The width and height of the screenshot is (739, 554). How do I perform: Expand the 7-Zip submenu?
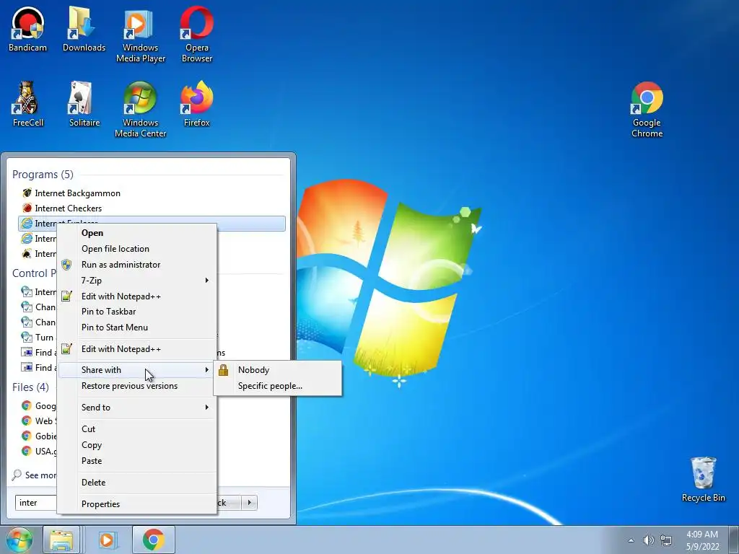pyautogui.click(x=136, y=281)
